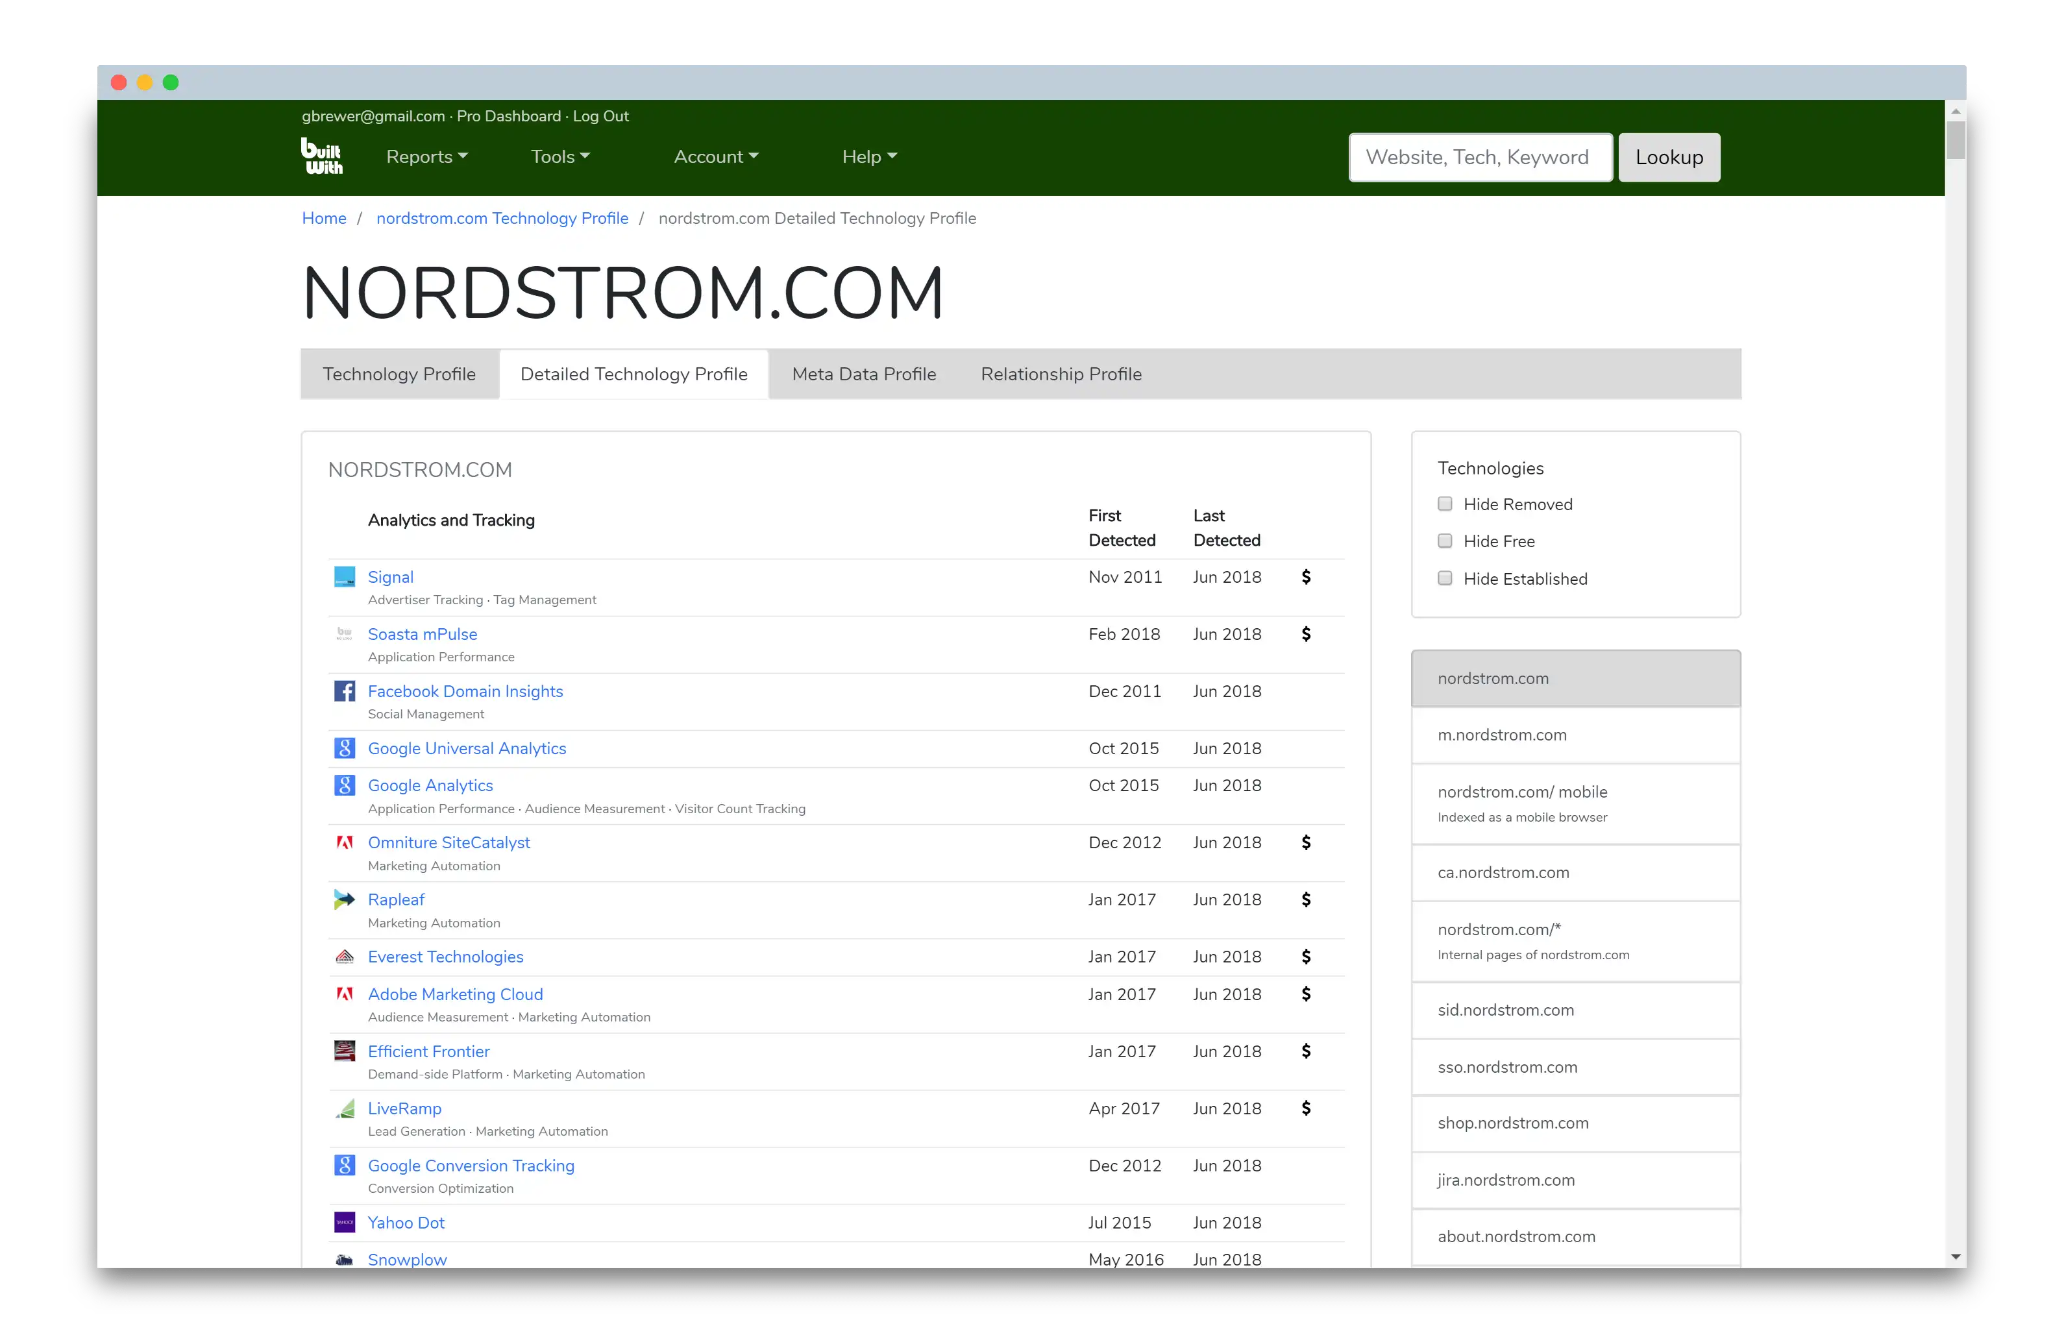Open the Yahoo Dot technology link
2064x1333 pixels.
(x=406, y=1222)
